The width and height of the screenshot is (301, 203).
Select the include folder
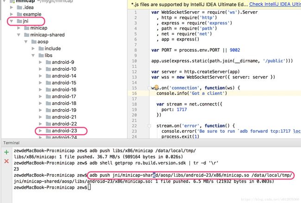click(x=50, y=49)
